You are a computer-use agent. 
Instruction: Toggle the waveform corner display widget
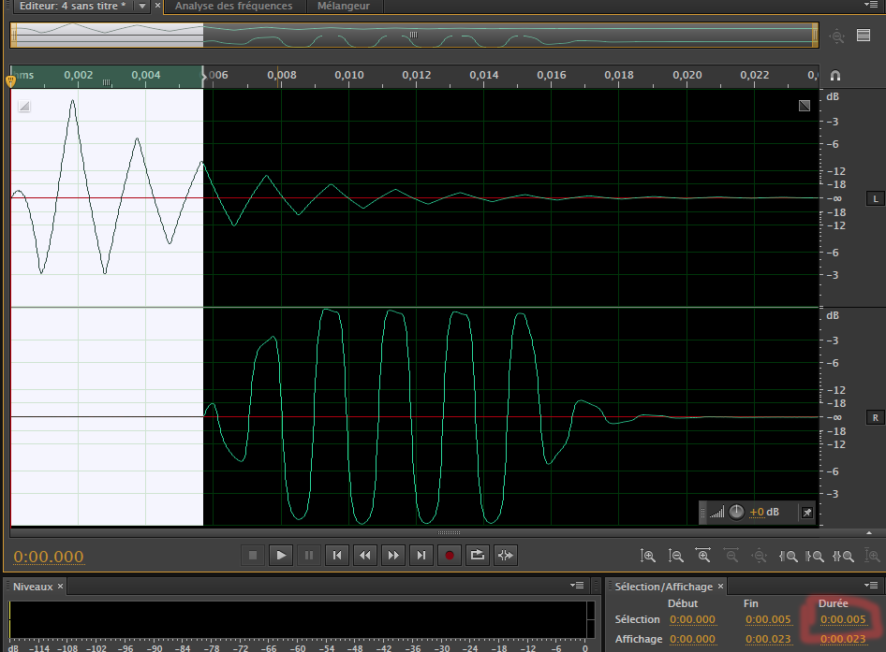[x=804, y=105]
